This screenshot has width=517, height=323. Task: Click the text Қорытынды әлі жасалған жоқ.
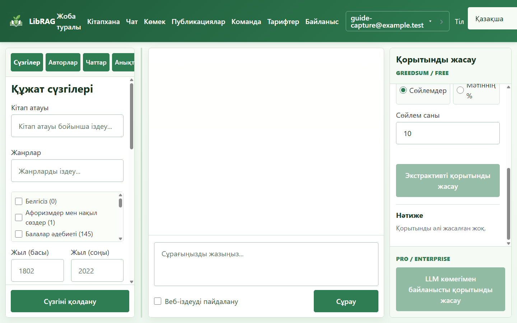pos(441,228)
